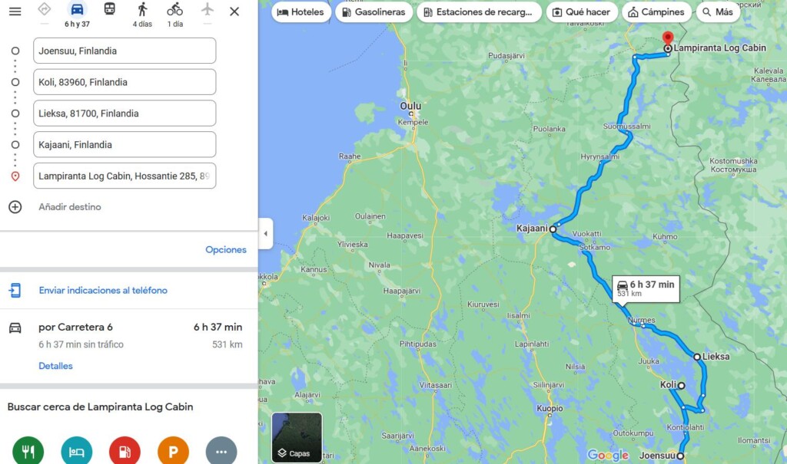Screen dimensions: 787x464
Task: Select the Hoteles filter chip
Action: click(301, 12)
